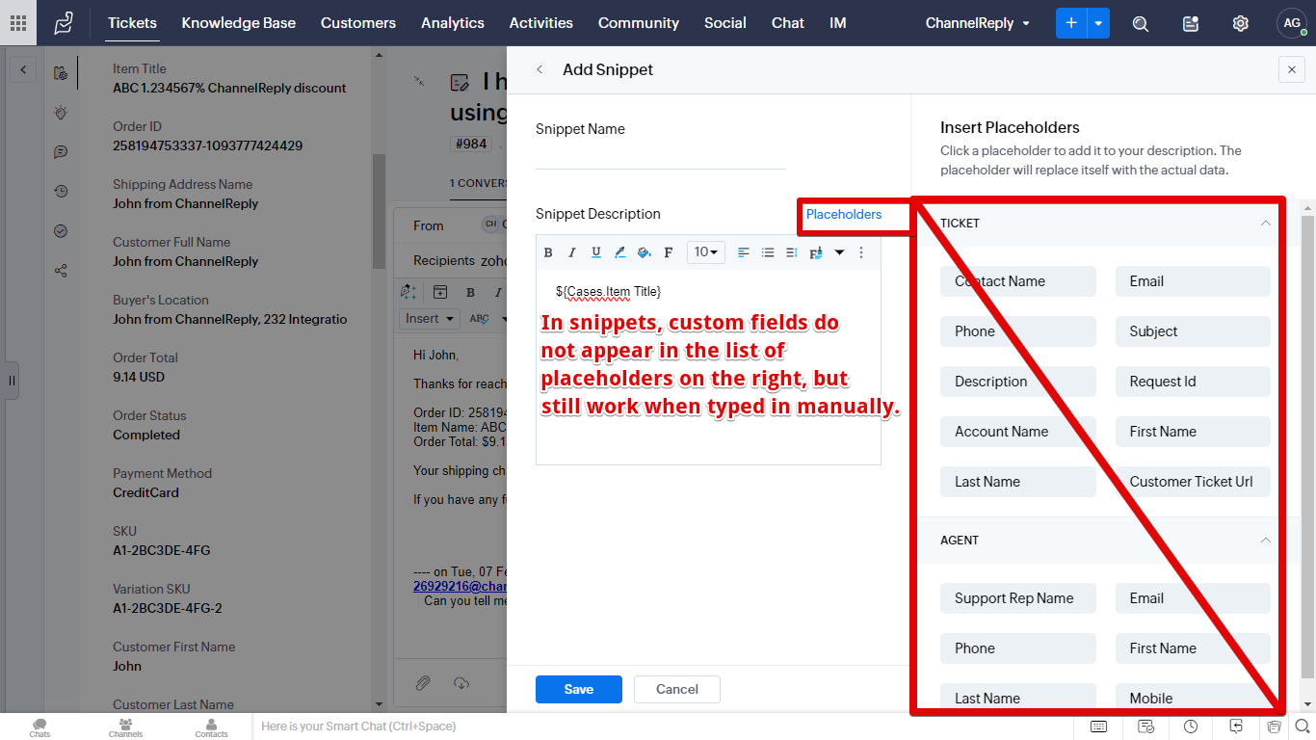
Task: Open Contacts in the bottom bar
Action: 211,727
